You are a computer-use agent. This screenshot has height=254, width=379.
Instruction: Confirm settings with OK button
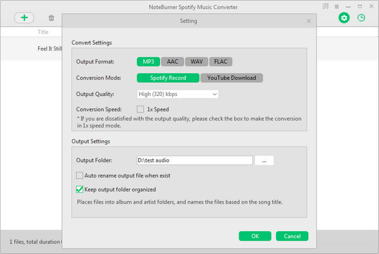coord(255,236)
